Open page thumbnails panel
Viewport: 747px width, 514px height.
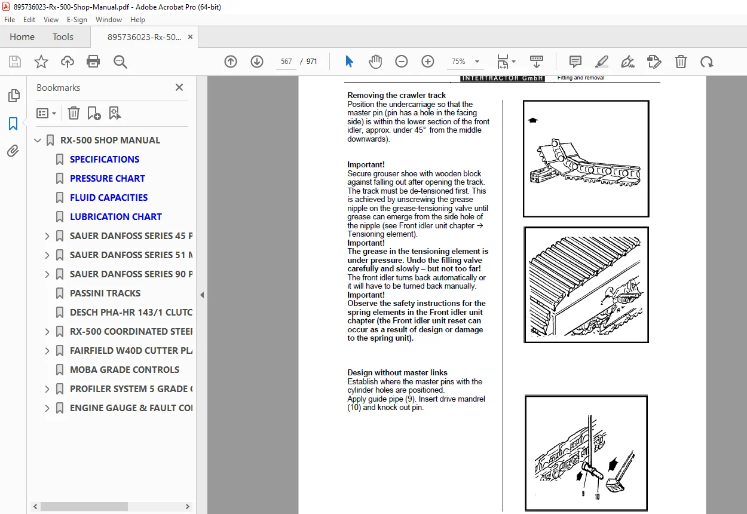(13, 96)
